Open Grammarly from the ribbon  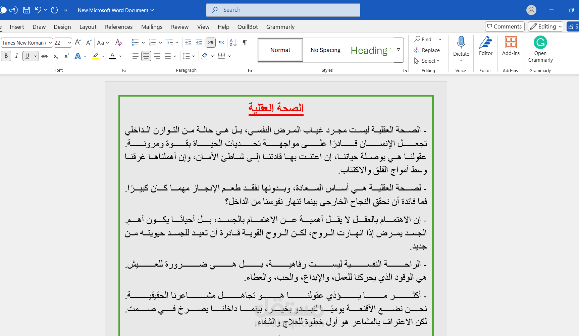tap(540, 49)
